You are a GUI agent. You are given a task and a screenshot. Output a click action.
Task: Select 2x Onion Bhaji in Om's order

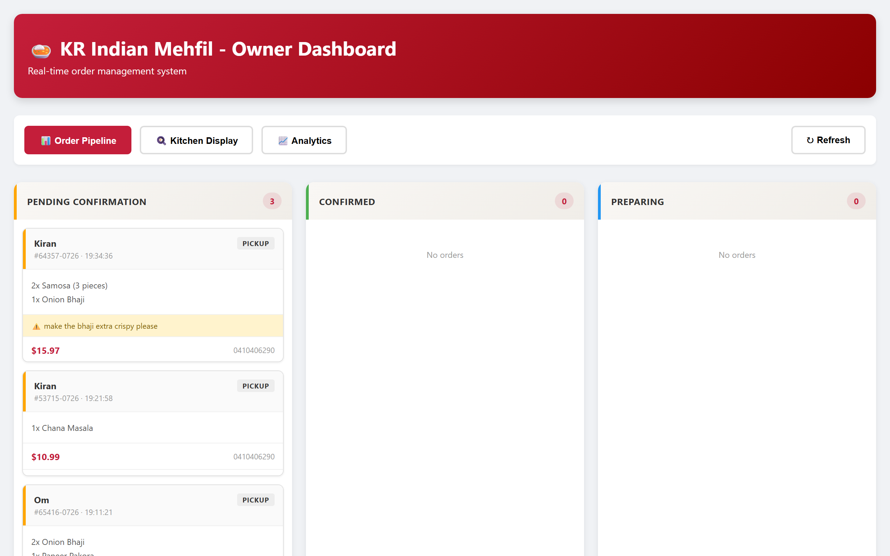[x=58, y=542]
